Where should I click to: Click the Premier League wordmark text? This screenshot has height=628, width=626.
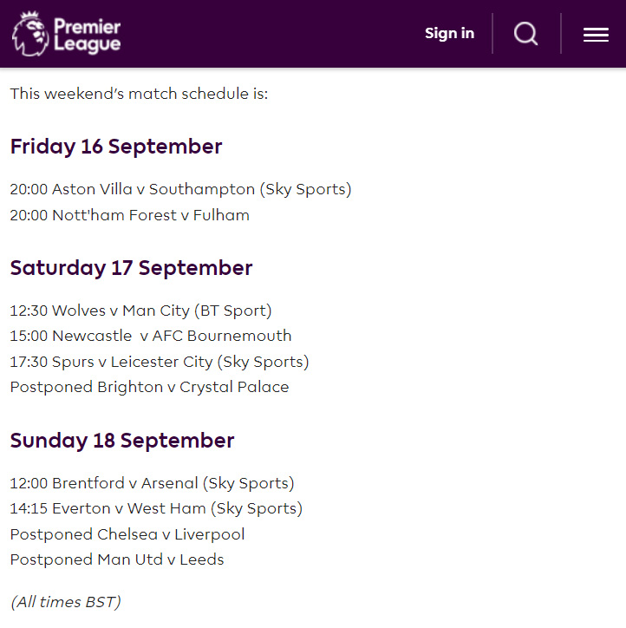click(88, 36)
